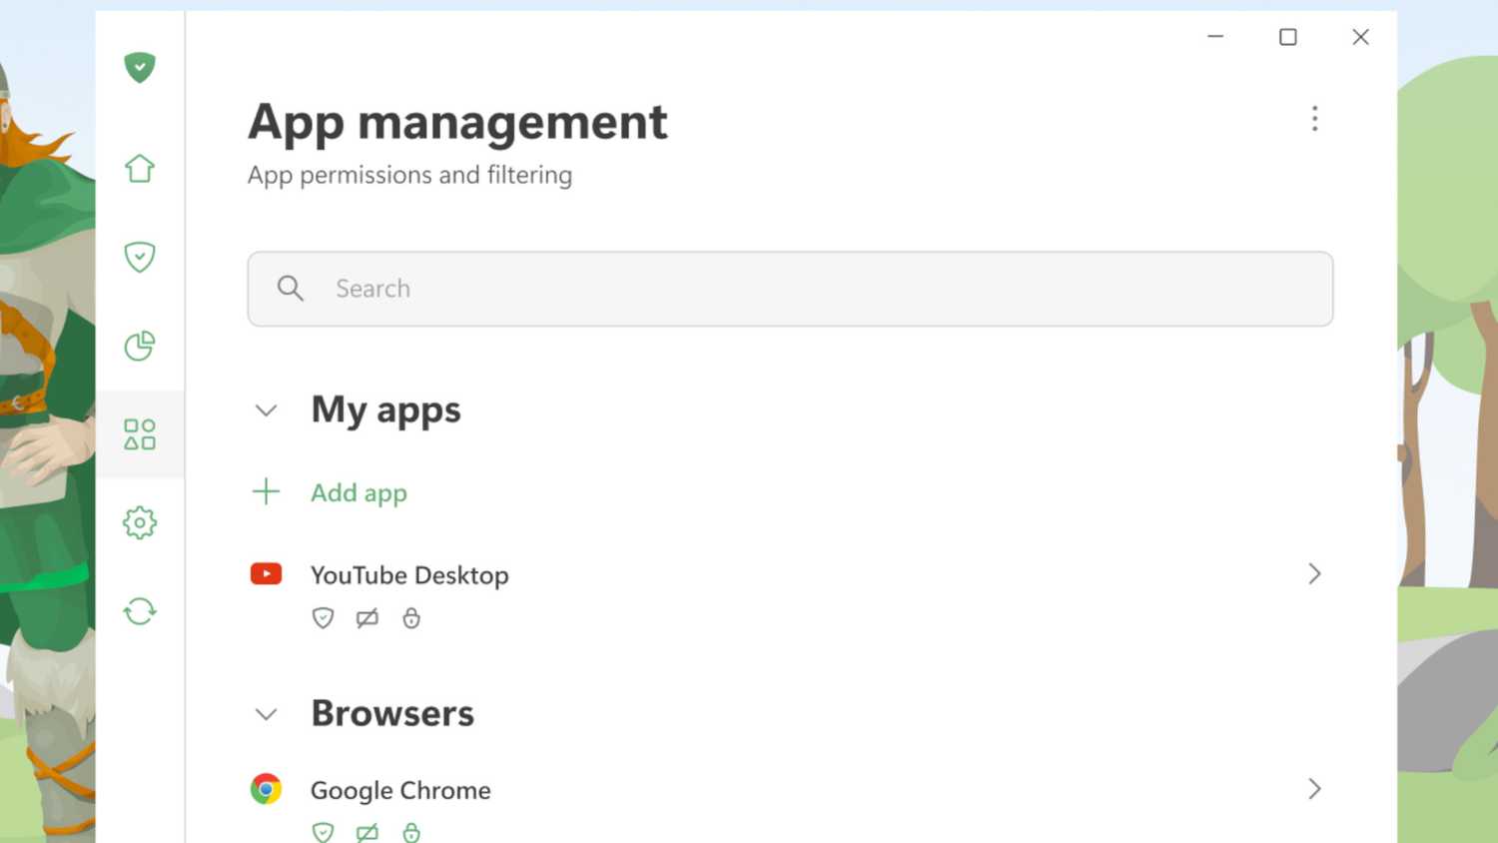
Task: Collapse the Browsers section
Action: [266, 713]
